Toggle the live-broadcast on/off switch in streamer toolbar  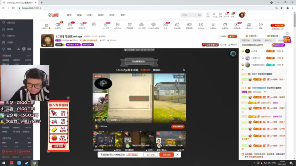tap(58, 25)
